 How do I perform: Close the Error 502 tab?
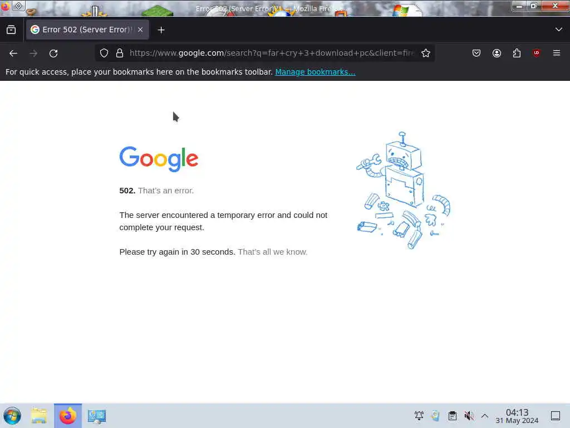(x=140, y=30)
